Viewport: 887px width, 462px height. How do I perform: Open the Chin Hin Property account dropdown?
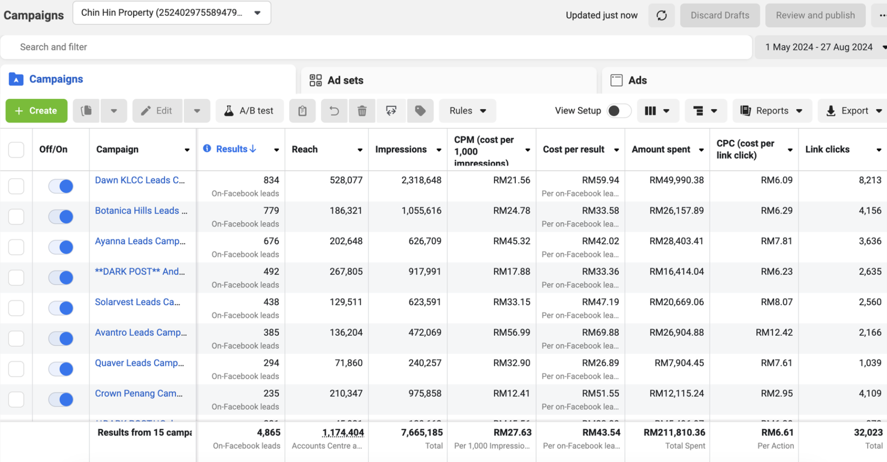coord(172,13)
